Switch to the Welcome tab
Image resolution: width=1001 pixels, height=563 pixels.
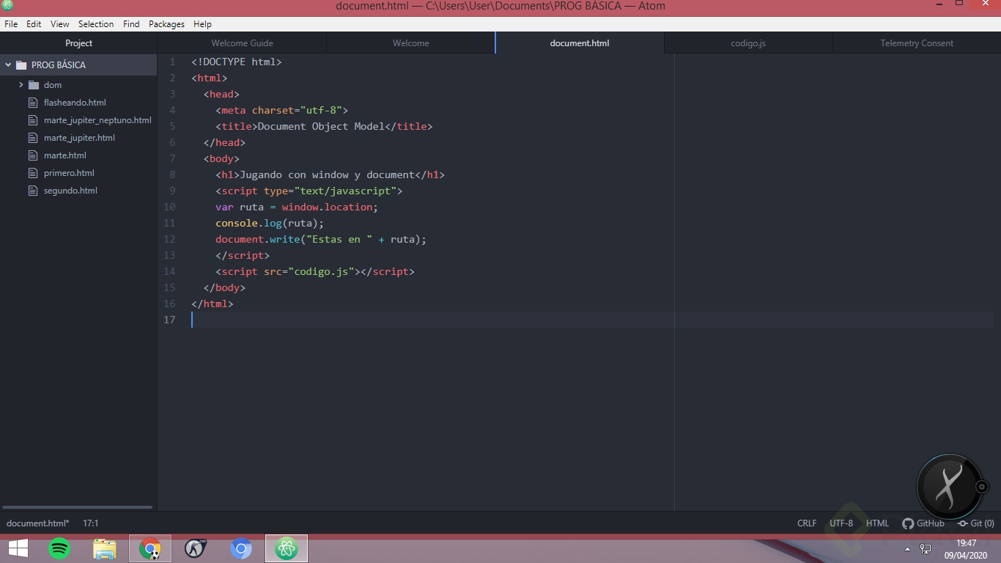(x=410, y=43)
